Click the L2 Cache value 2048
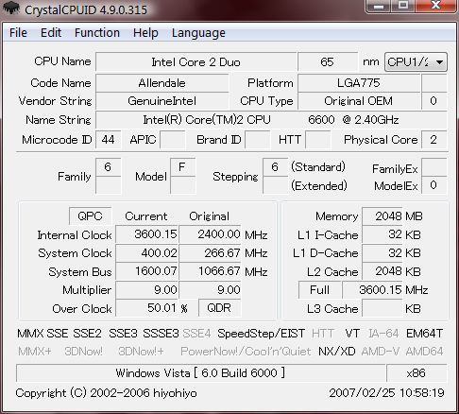The height and width of the screenshot is (414, 459). pos(382,271)
